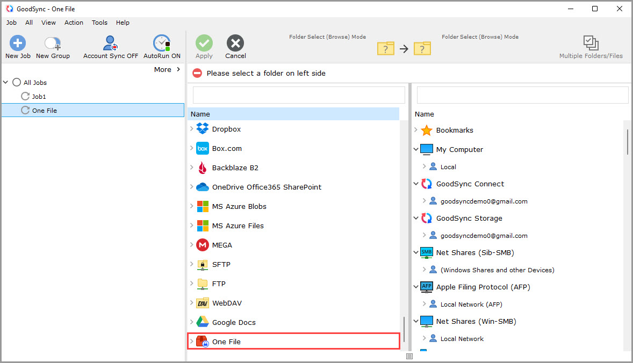Click the right pane path input field
Image resolution: width=633 pixels, height=363 pixels.
[522, 95]
